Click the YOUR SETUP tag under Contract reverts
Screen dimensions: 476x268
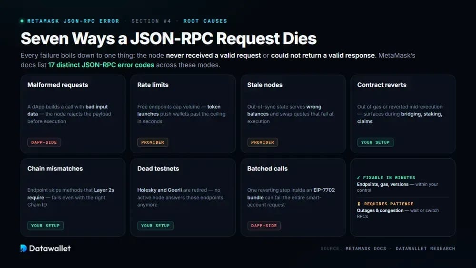[x=375, y=142]
